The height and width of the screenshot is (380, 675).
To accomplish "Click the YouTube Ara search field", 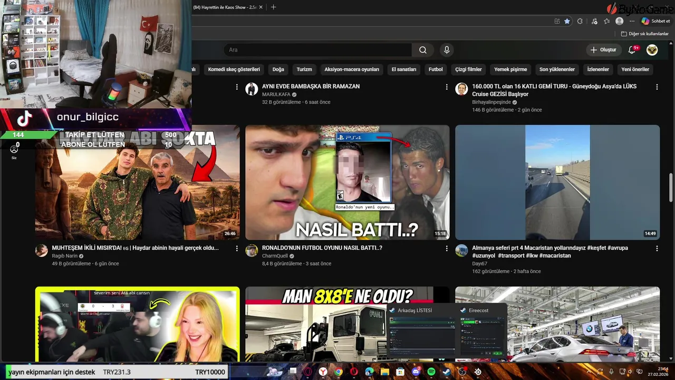I will 318,50.
